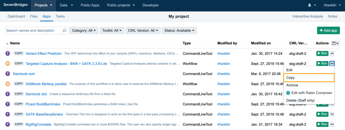Select the Apps tab
Screen dimensions: 345x130
tap(47, 16)
